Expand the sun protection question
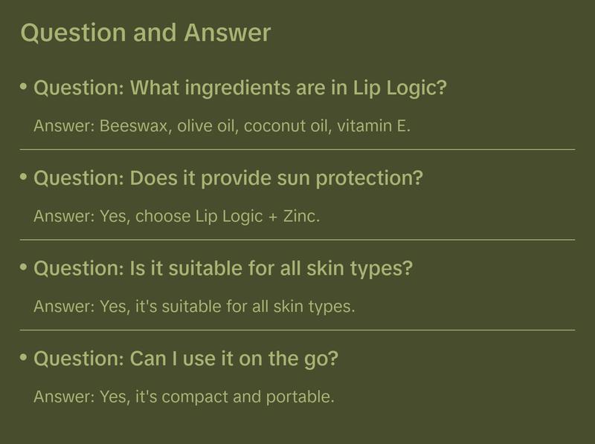Image resolution: width=595 pixels, height=444 pixels. 228,179
